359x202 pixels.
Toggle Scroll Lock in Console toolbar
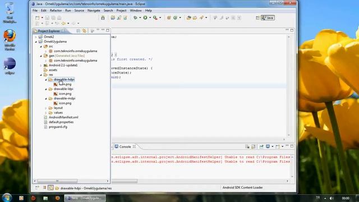tap(254, 146)
